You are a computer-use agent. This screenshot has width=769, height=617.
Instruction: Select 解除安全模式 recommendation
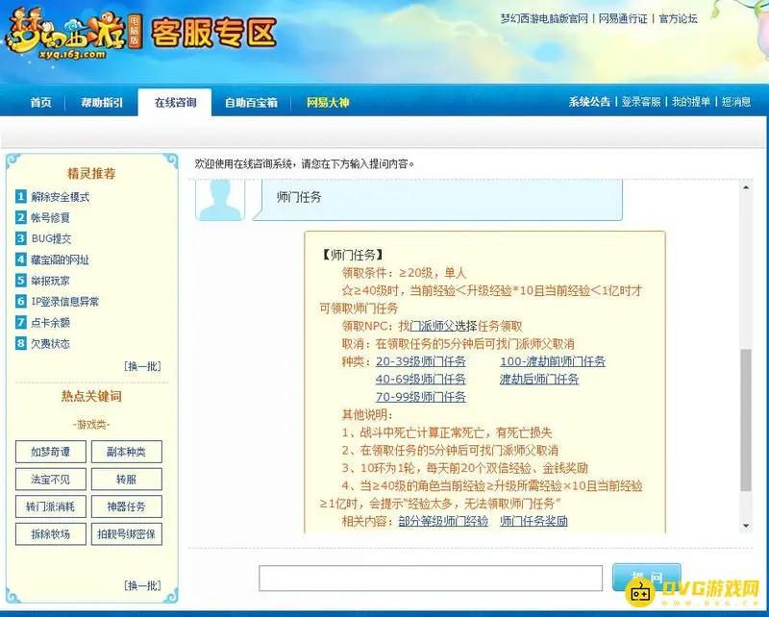(61, 197)
